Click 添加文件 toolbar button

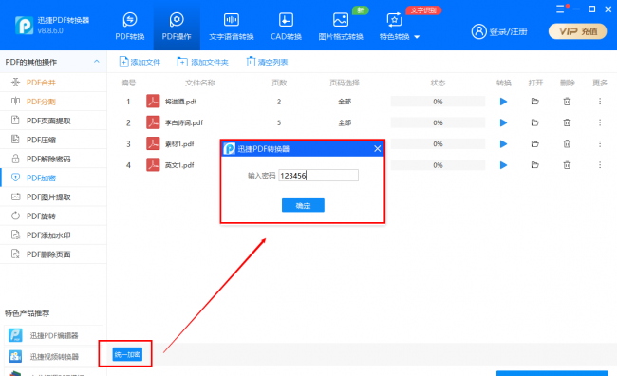pyautogui.click(x=140, y=62)
